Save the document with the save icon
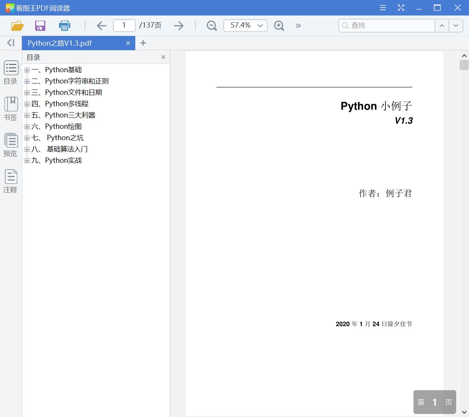 [40, 25]
